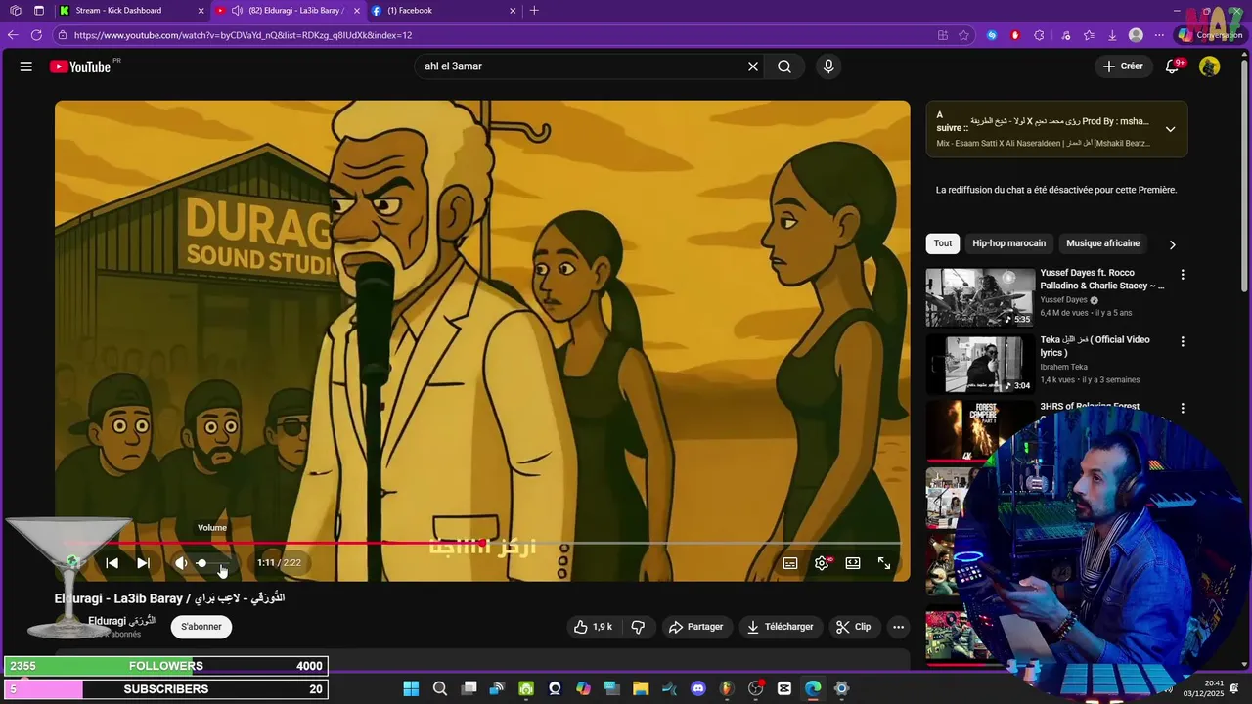
Task: Open Windows Settings gear on taskbar
Action: [x=841, y=689]
